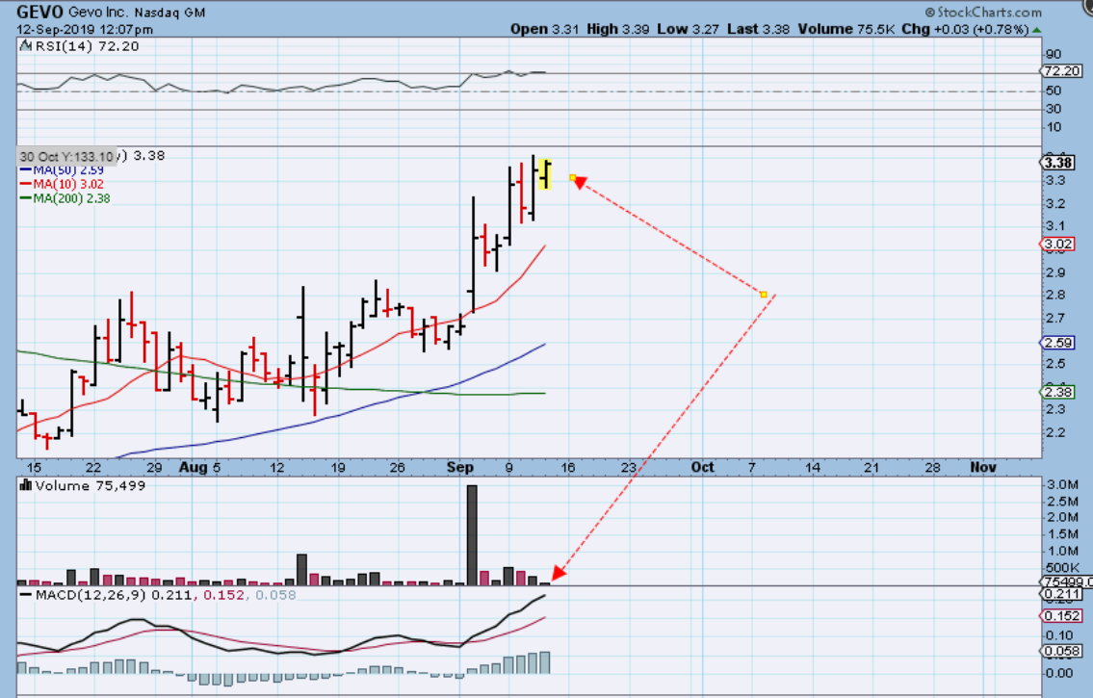
Task: Click the tall early-September volume spike bar
Action: pos(472,535)
